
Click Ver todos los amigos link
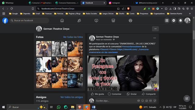click(x=72, y=97)
